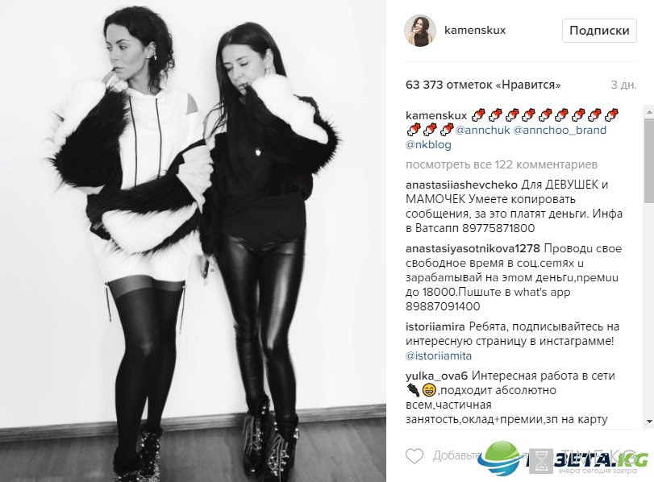Click the heart like icon
This screenshot has height=482, width=654.
click(x=414, y=455)
